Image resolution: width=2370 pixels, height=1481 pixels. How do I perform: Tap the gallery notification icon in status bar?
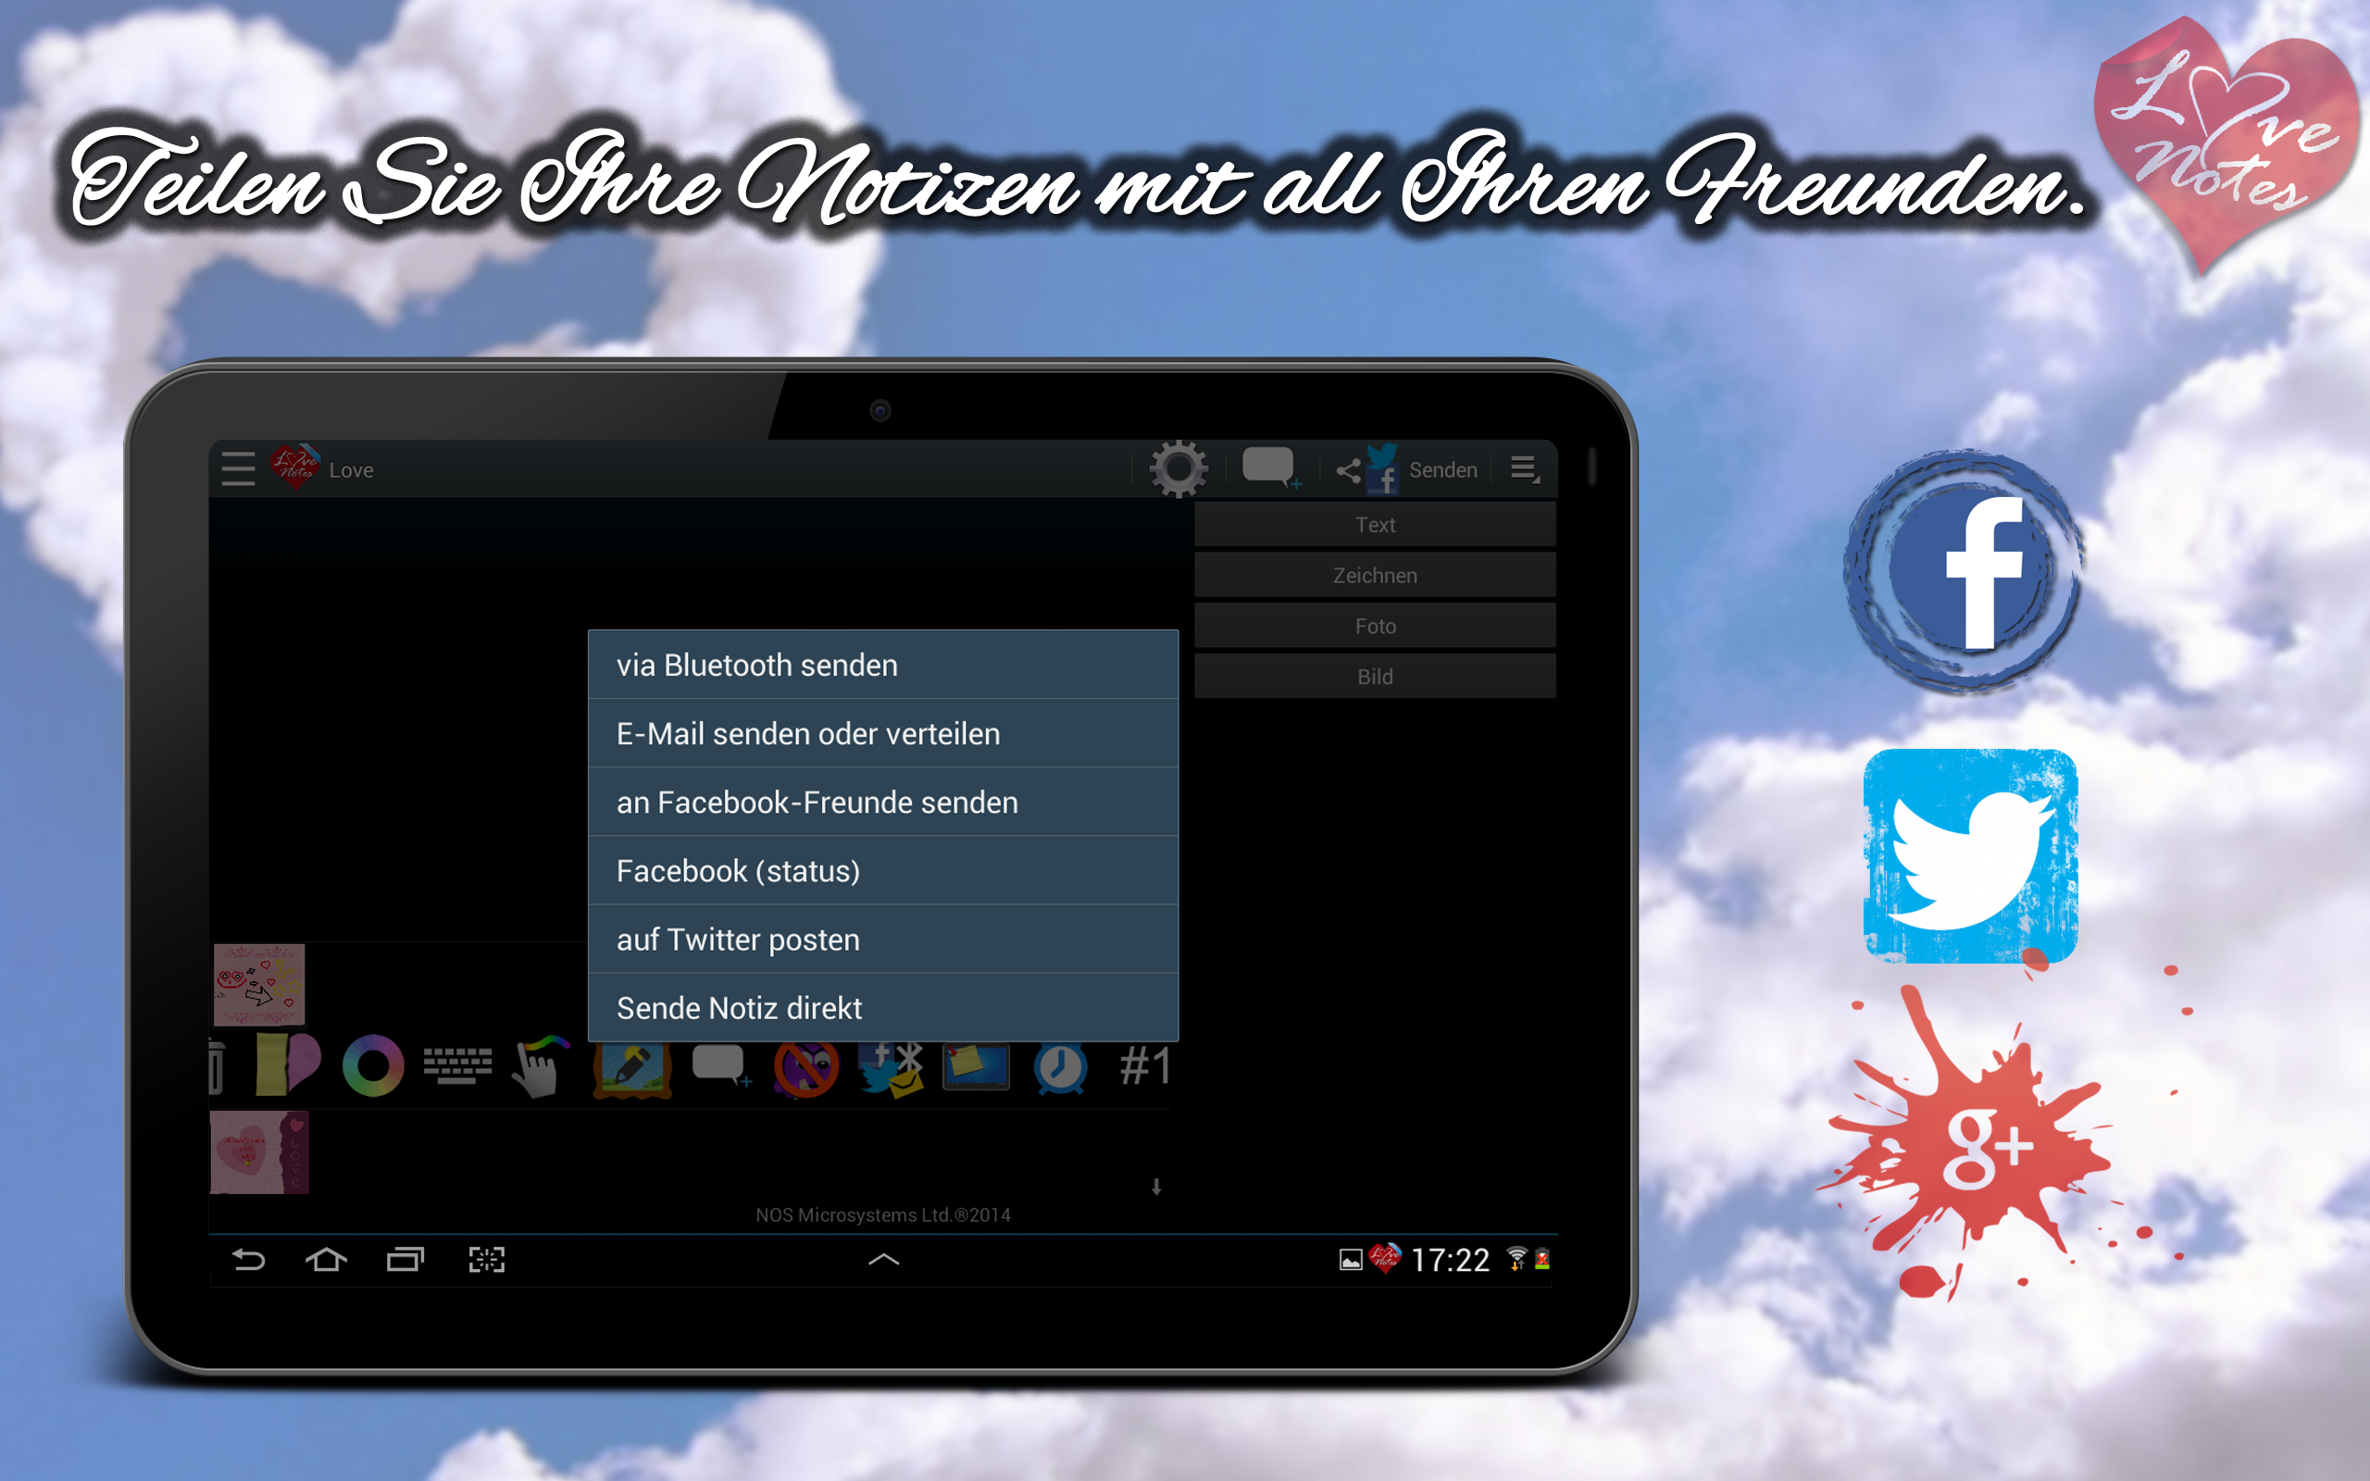point(1351,1261)
